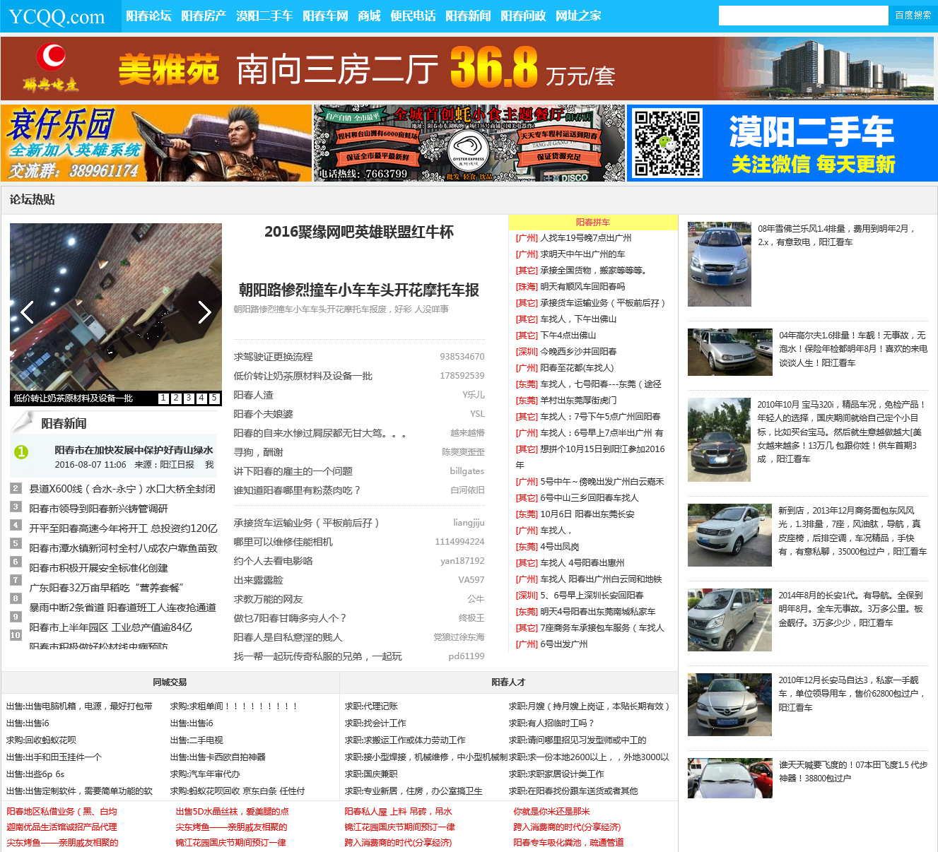Viewport: 938px width, 852px height.
Task: Open the 美雅苑 real estate banner ad
Action: pos(469,69)
